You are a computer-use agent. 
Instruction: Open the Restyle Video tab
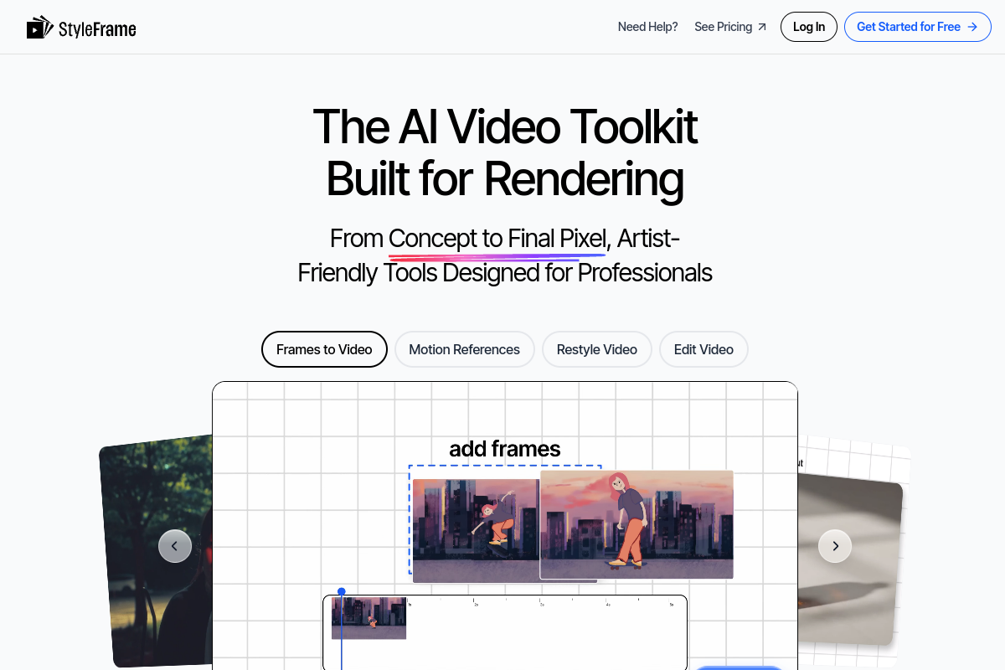pyautogui.click(x=597, y=349)
